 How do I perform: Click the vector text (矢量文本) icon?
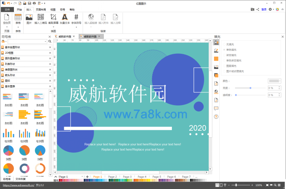65,18
